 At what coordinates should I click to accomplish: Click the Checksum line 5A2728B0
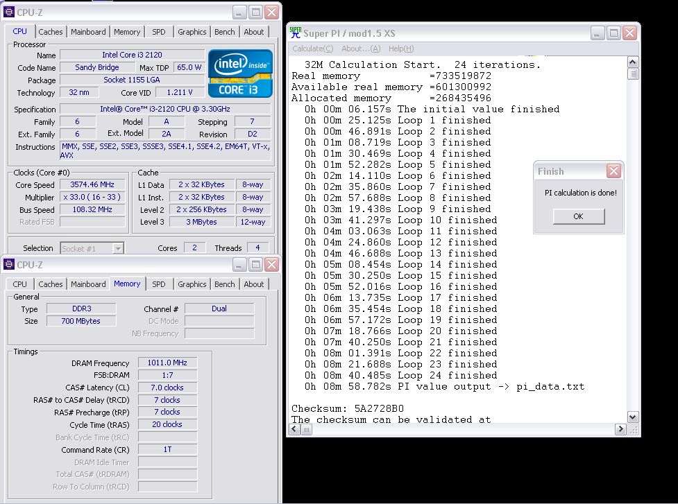pyautogui.click(x=348, y=408)
